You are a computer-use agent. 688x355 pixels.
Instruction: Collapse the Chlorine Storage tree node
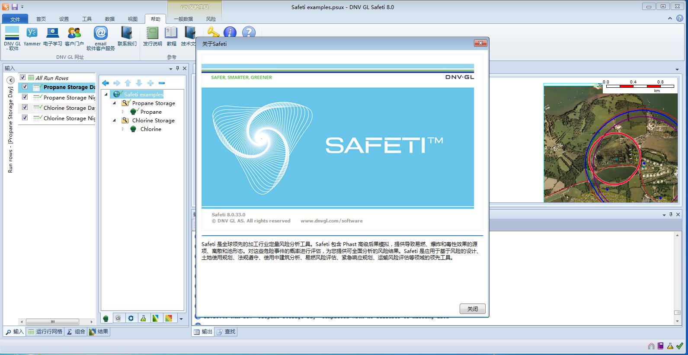115,120
